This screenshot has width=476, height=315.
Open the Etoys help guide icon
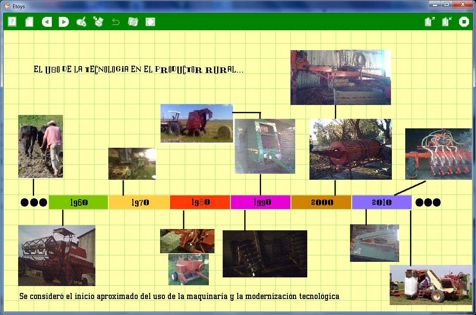(12, 22)
